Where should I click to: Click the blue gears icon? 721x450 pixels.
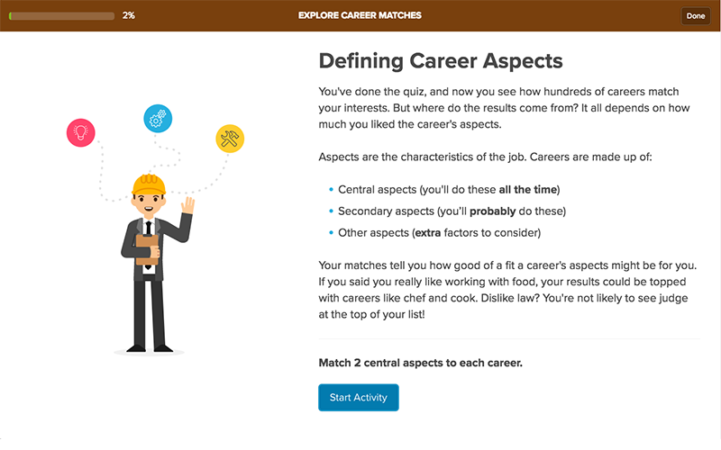[158, 119]
